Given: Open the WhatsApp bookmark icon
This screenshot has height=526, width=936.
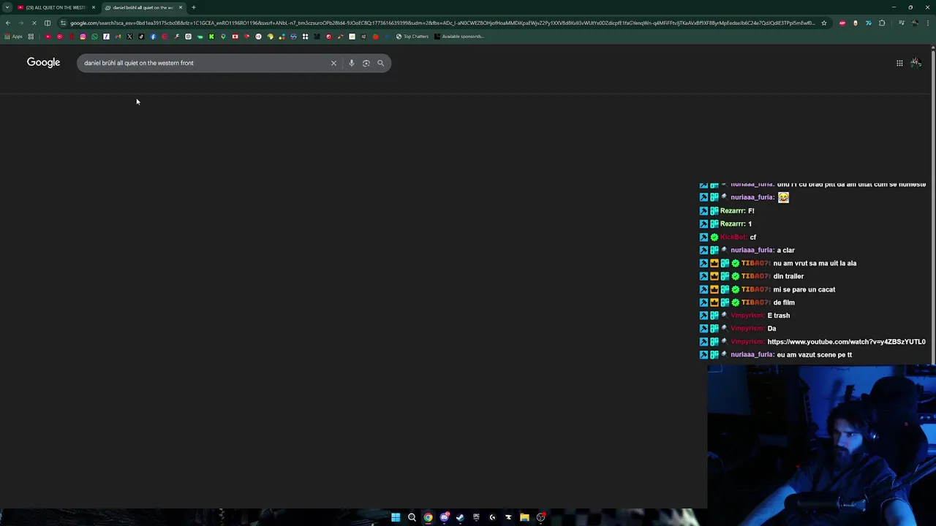Looking at the screenshot, I should tap(94, 37).
